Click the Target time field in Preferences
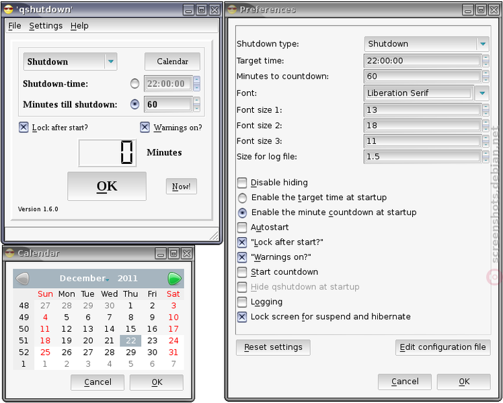This screenshot has width=503, height=403. click(x=422, y=61)
